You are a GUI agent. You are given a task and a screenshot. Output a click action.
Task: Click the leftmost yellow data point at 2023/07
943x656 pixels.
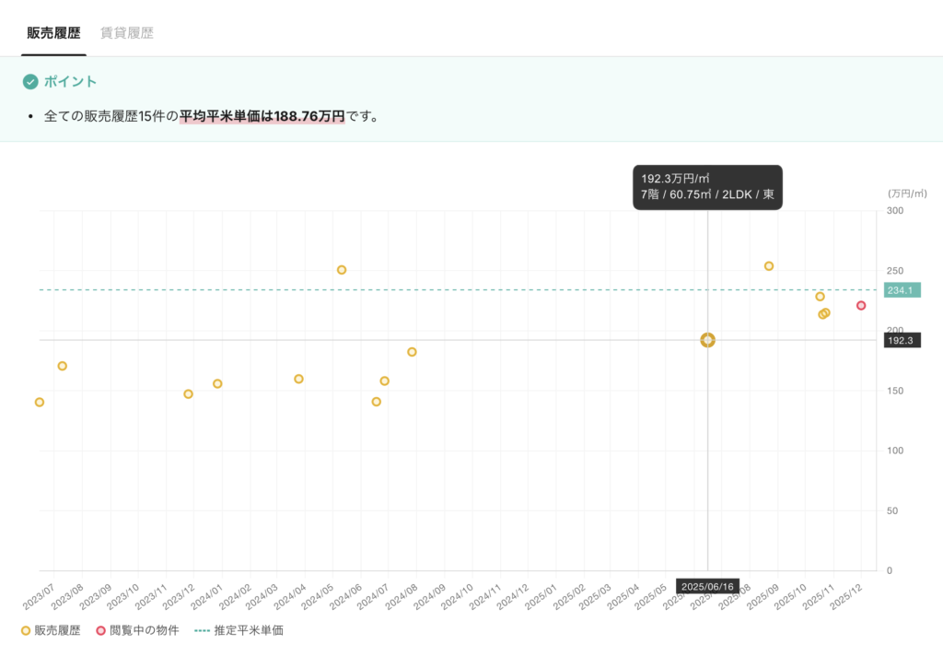[40, 403]
